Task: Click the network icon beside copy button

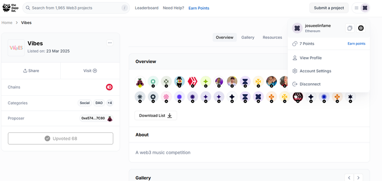Action: click(x=361, y=28)
